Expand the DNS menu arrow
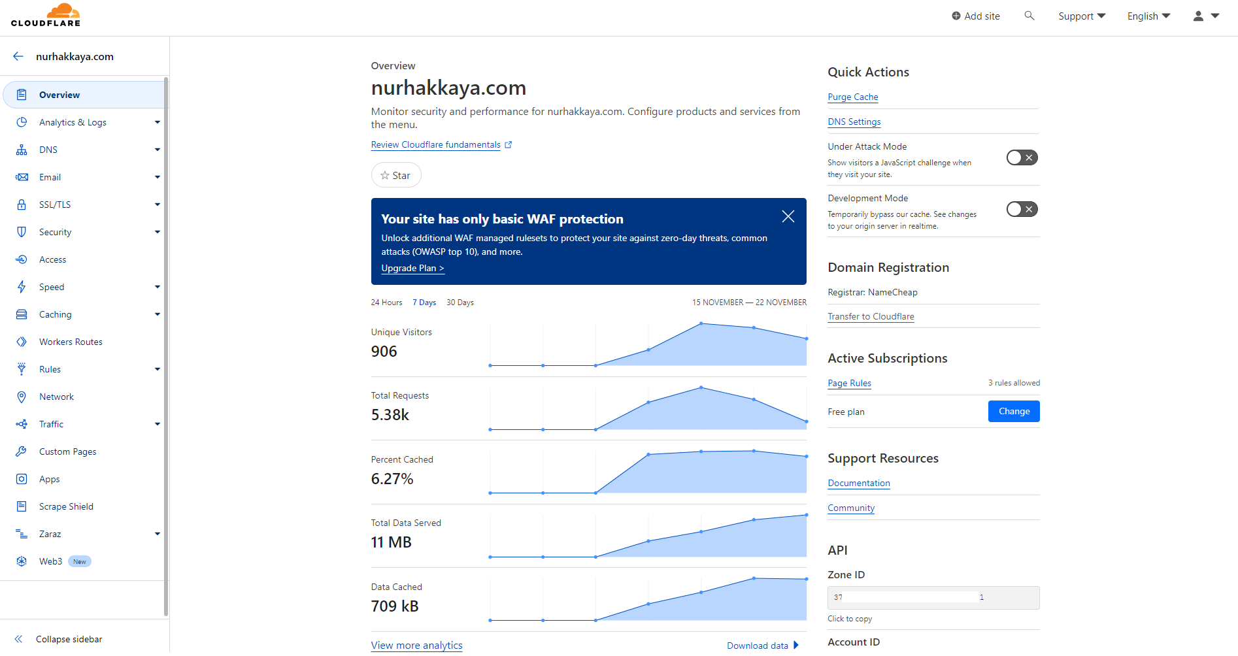1238x656 pixels. pos(158,150)
